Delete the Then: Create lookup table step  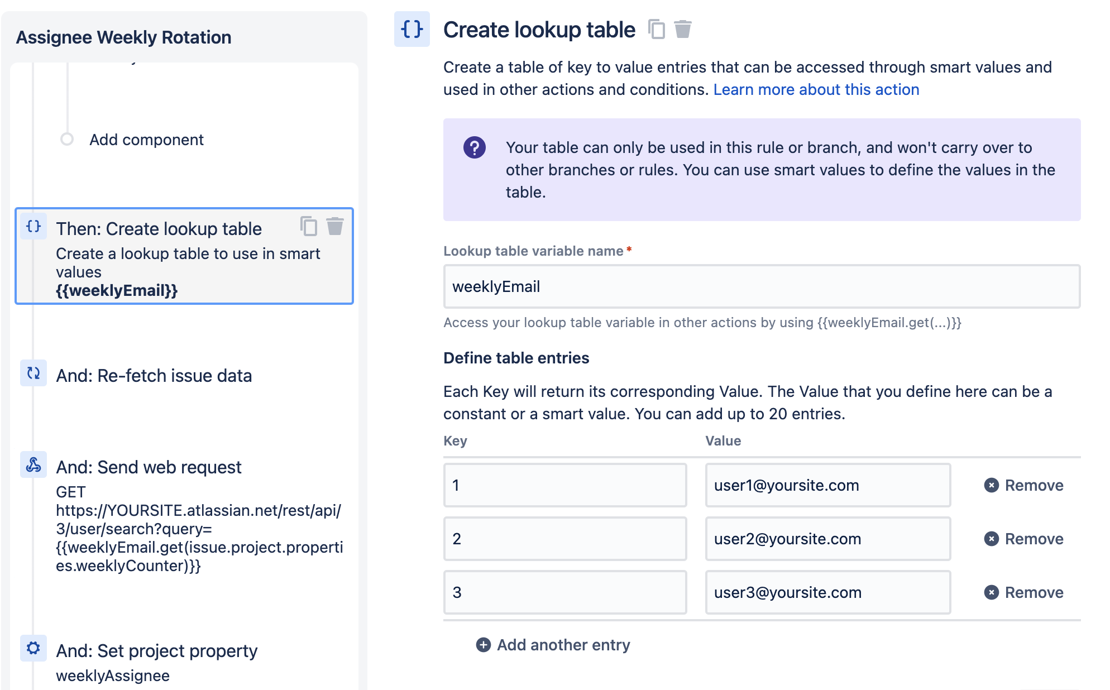[x=335, y=226]
